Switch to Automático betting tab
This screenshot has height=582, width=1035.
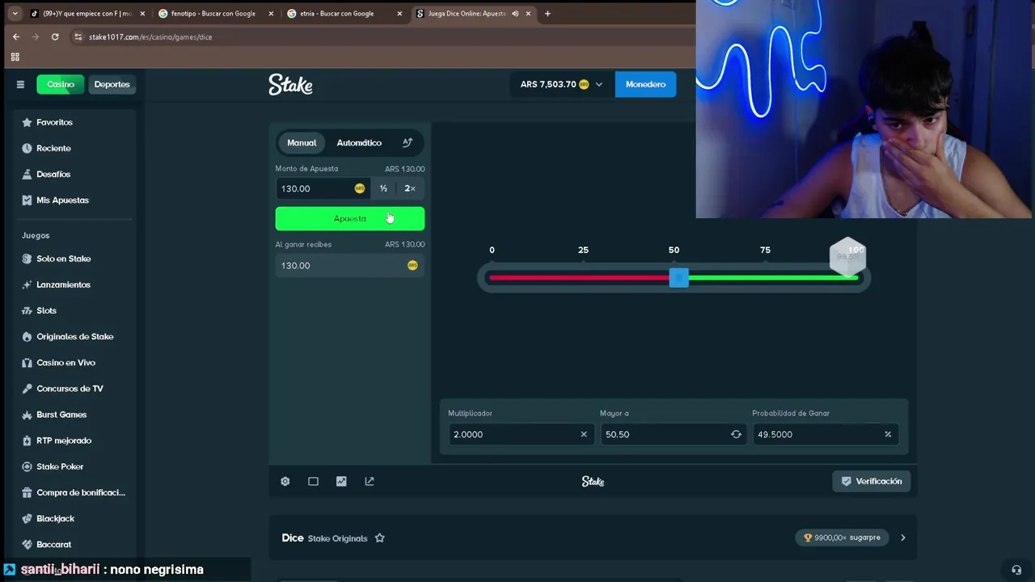[359, 142]
